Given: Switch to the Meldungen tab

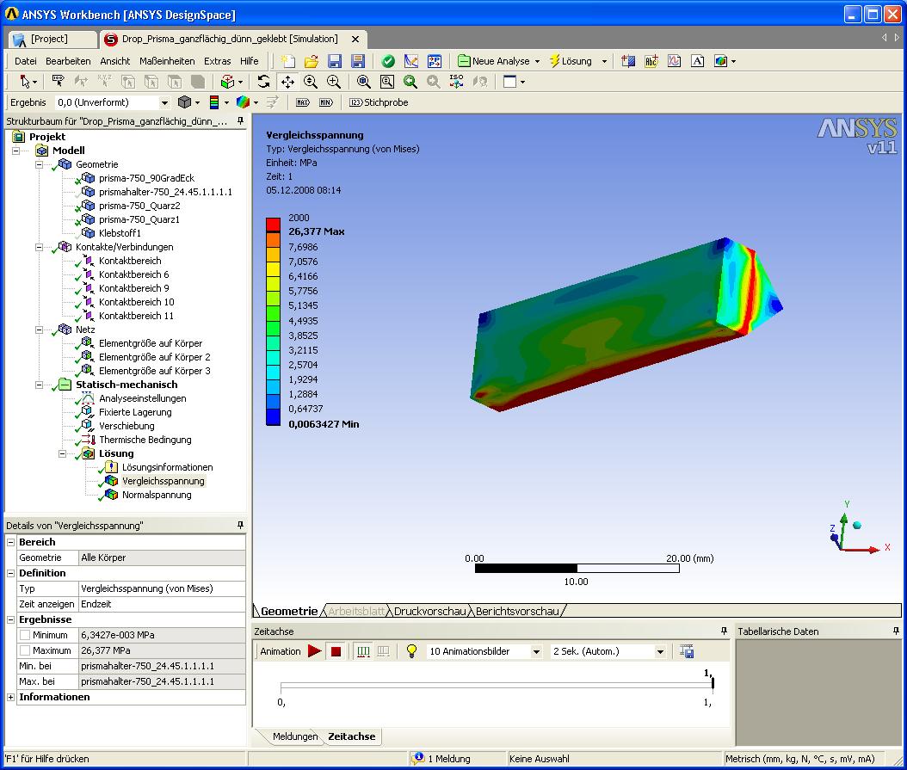Looking at the screenshot, I should [295, 736].
